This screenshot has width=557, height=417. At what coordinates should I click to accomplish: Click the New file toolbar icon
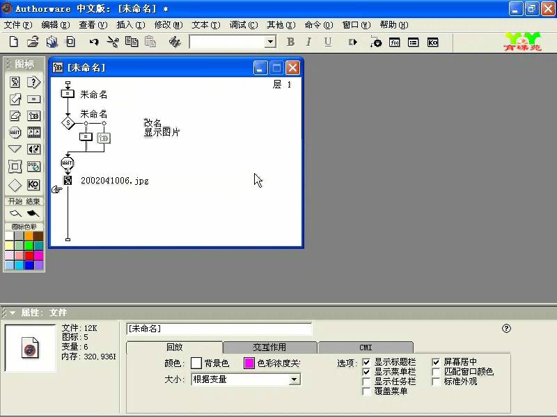coord(13,42)
